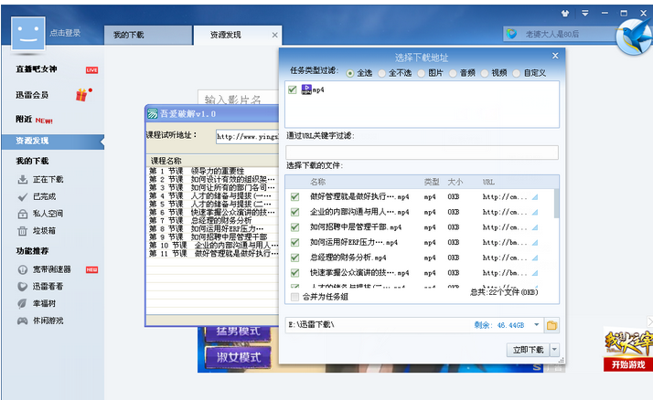
Task: Click the 淑女模式 button
Action: pos(238,357)
